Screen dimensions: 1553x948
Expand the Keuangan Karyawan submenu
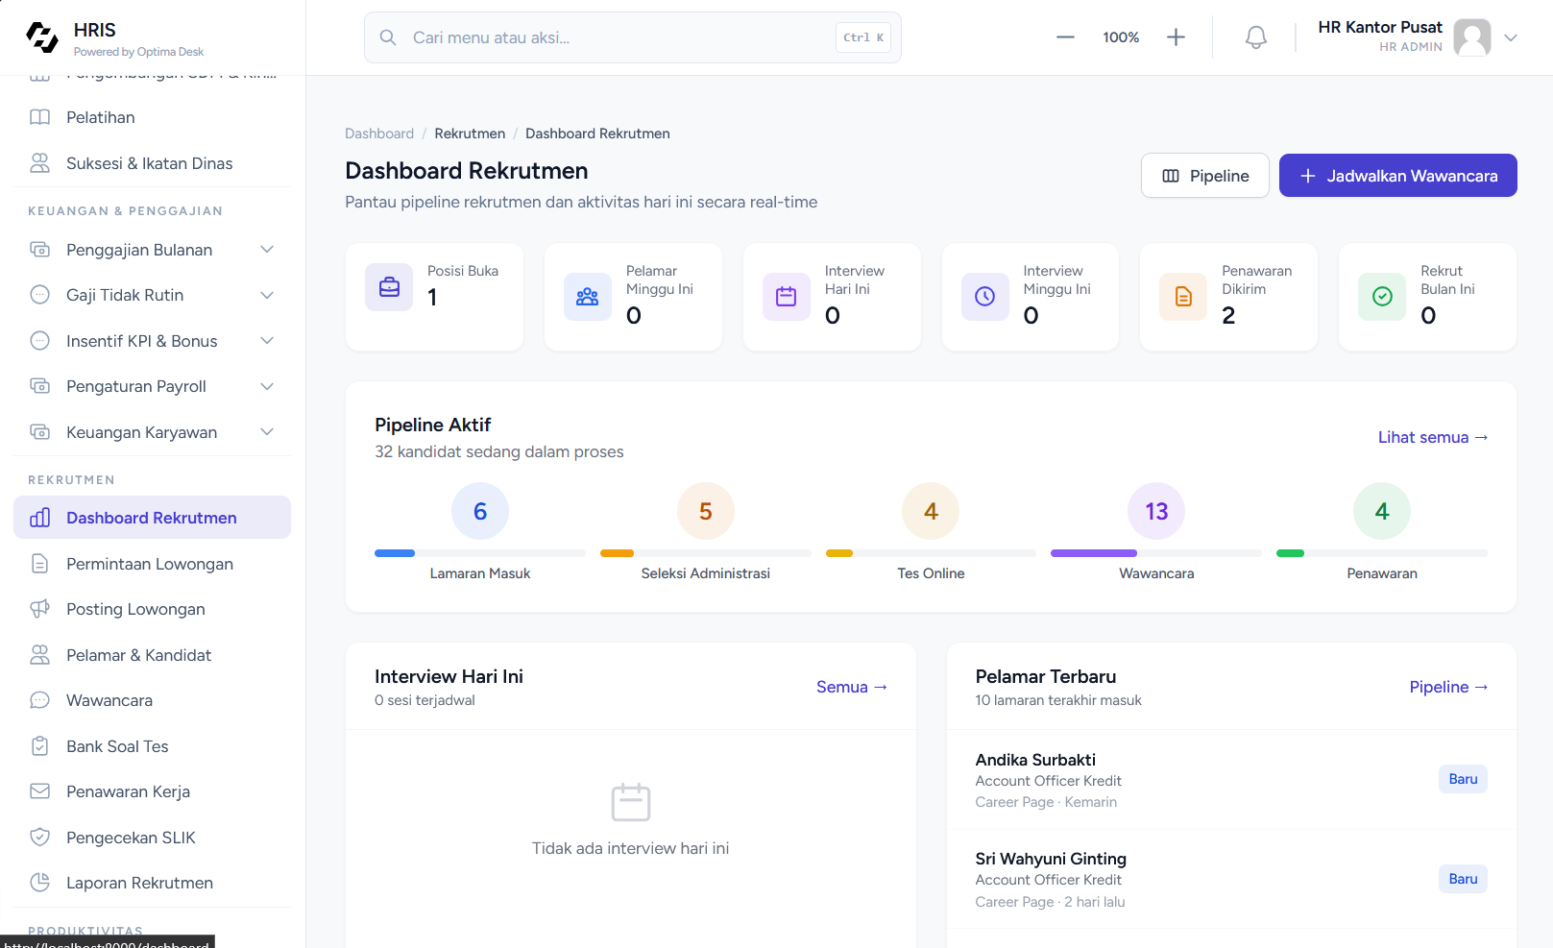pyautogui.click(x=267, y=432)
